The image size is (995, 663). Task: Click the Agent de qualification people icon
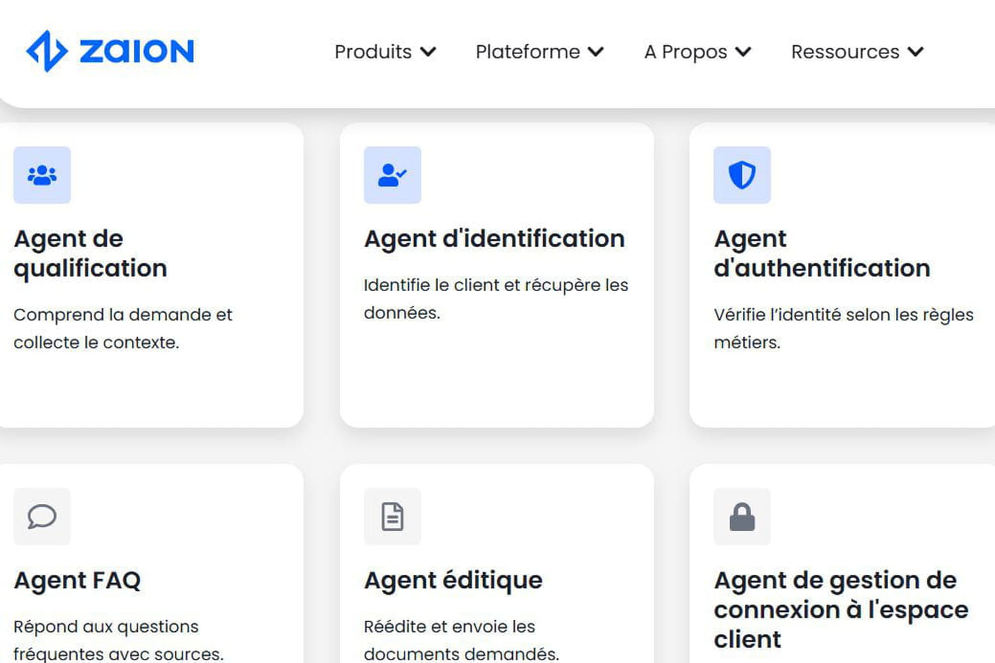click(x=42, y=175)
